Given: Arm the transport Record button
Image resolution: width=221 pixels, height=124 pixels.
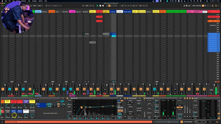Looking at the screenshot, I should click(103, 6).
